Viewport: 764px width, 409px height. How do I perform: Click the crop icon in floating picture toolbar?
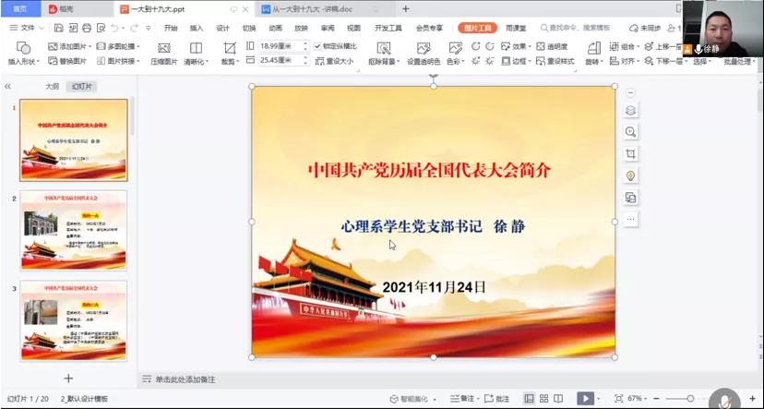pos(630,154)
